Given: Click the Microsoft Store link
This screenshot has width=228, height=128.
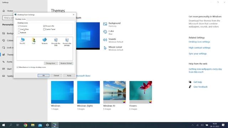Looking at the screenshot, I should [x=83, y=76].
